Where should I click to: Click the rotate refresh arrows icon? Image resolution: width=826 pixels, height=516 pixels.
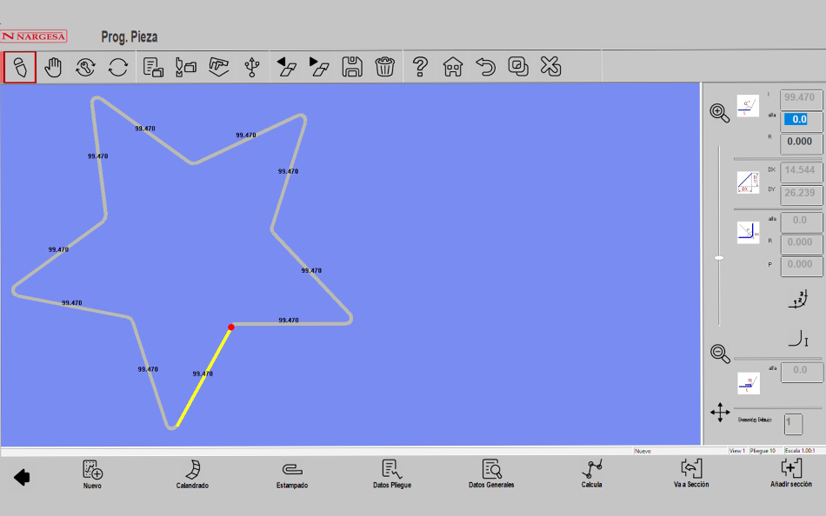pos(118,67)
